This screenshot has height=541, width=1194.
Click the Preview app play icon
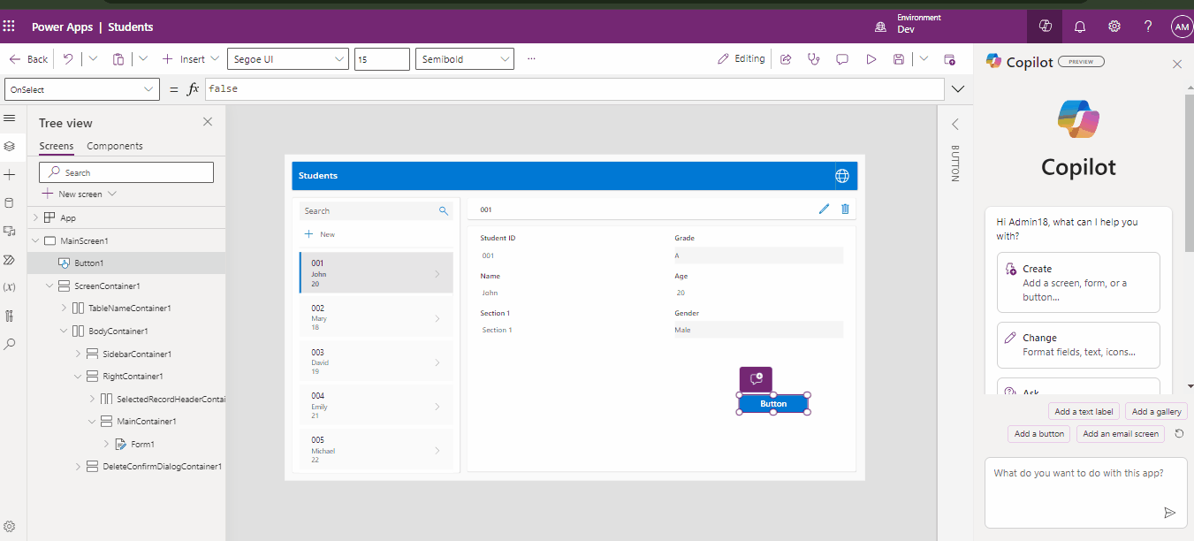(x=871, y=59)
